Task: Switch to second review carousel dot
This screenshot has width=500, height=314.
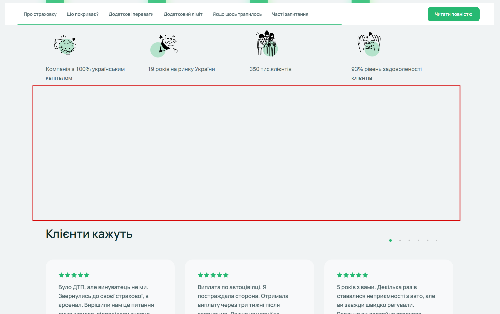Action: point(400,240)
